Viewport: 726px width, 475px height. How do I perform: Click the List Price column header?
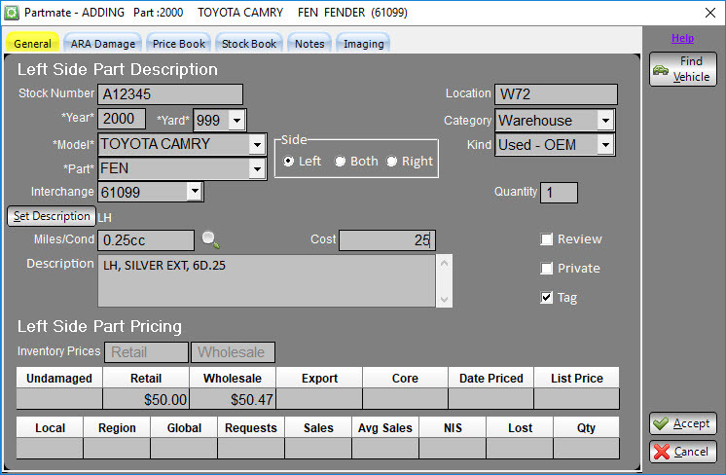tap(576, 378)
